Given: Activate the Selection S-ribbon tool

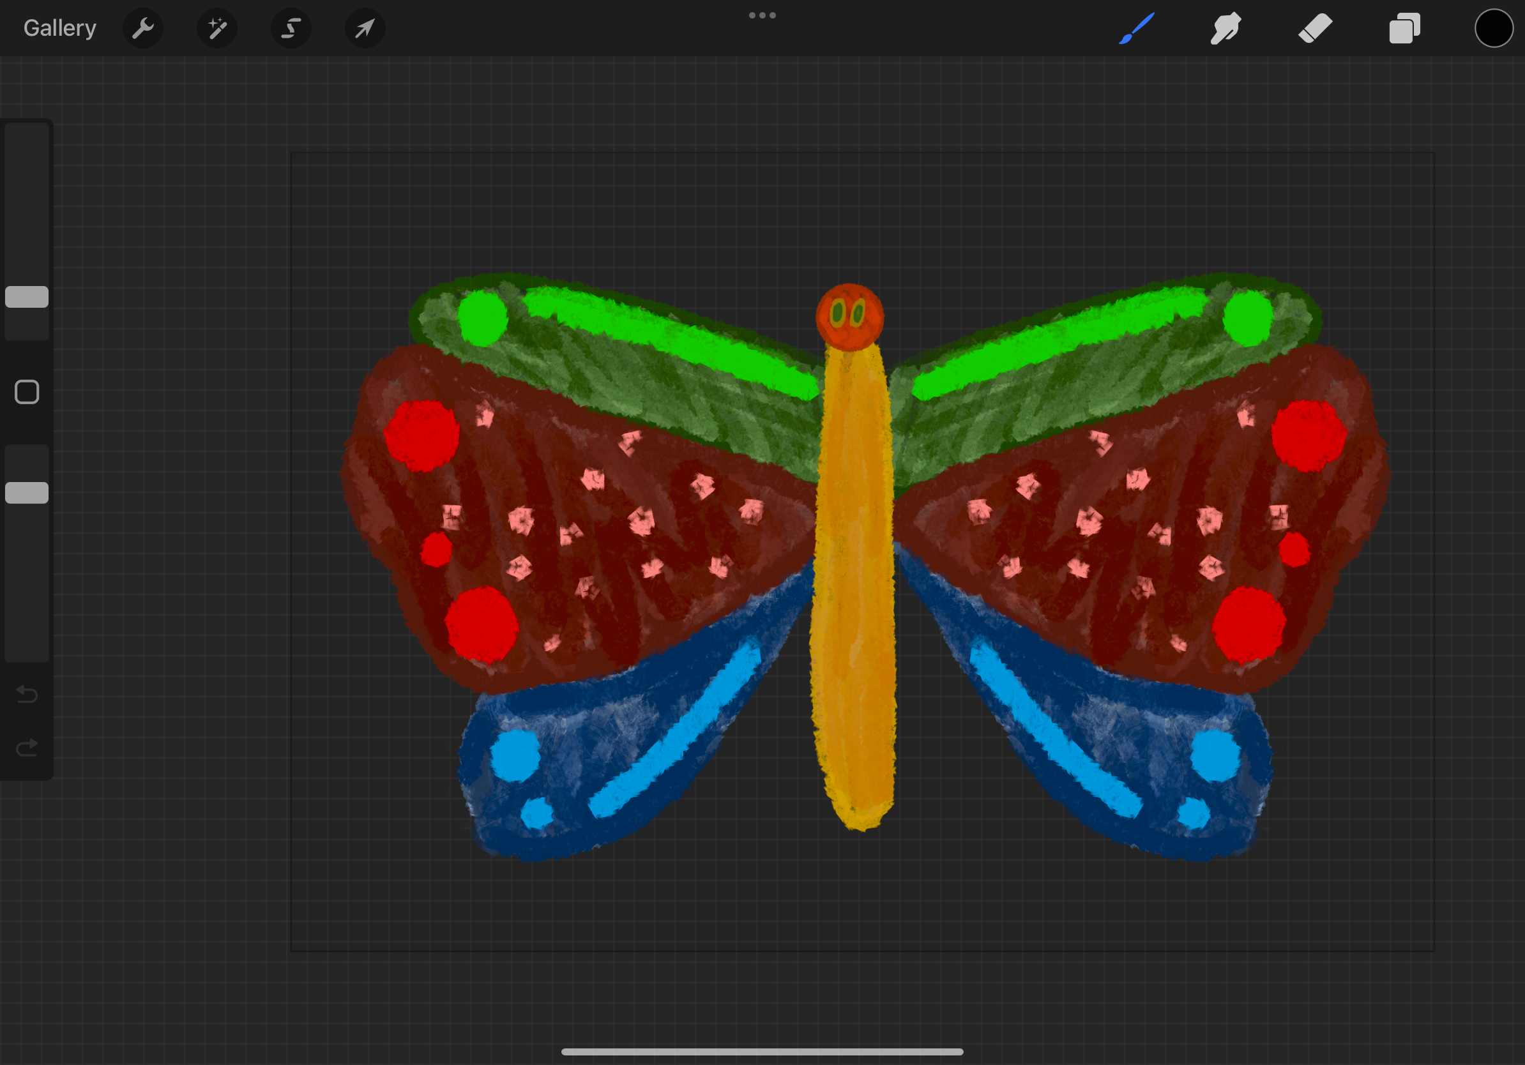Looking at the screenshot, I should [x=291, y=29].
